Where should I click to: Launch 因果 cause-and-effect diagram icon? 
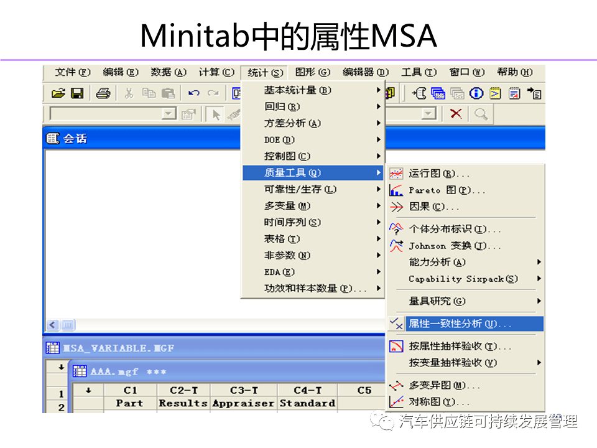tap(396, 207)
